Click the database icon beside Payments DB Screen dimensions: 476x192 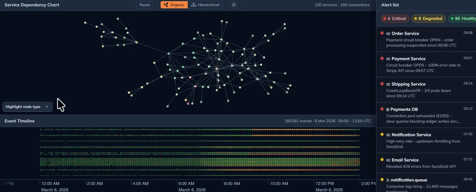coord(388,109)
